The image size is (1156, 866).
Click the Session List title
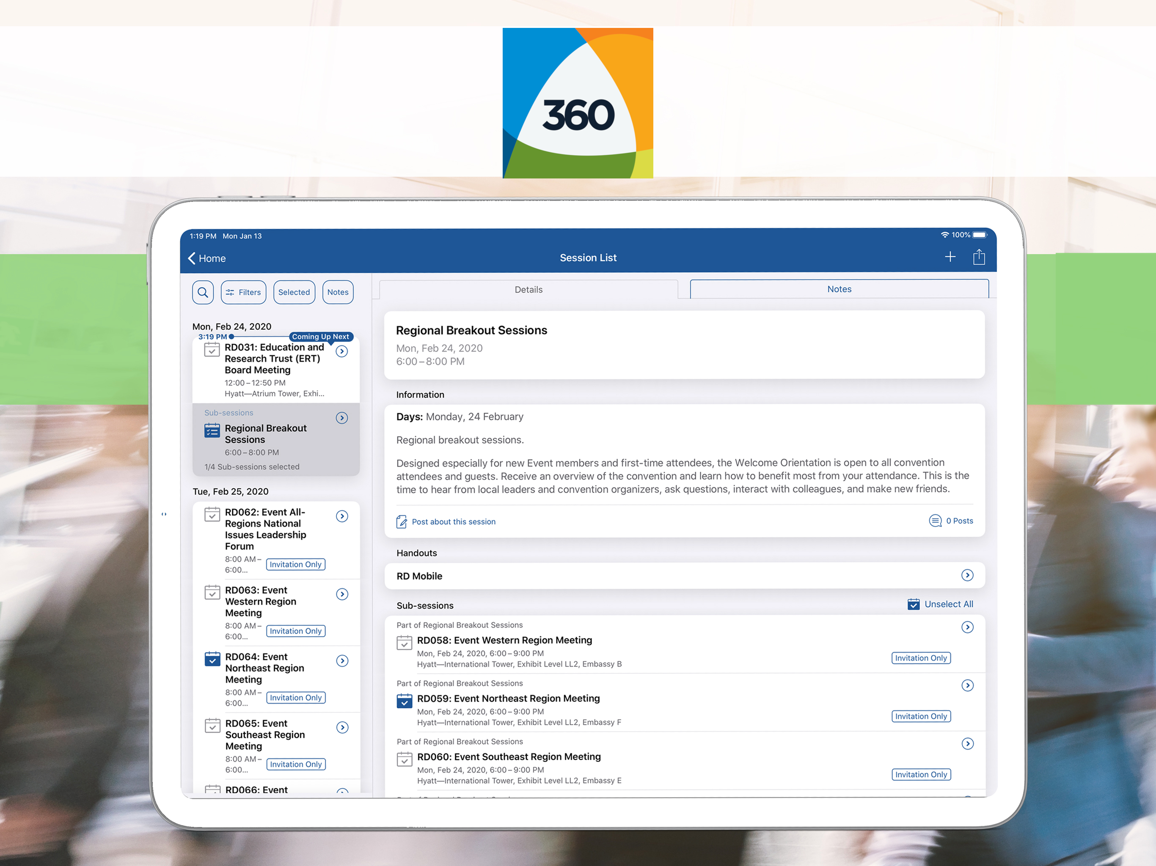588,258
